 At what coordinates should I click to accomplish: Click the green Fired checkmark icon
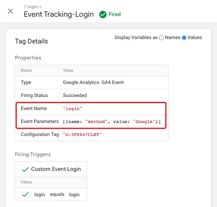103,14
